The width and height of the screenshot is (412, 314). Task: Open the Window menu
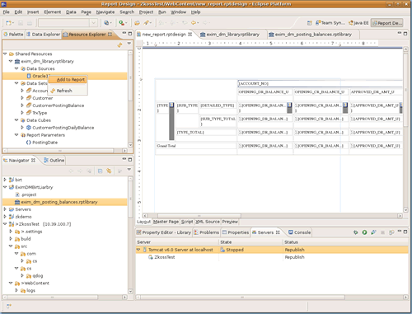[x=178, y=12]
